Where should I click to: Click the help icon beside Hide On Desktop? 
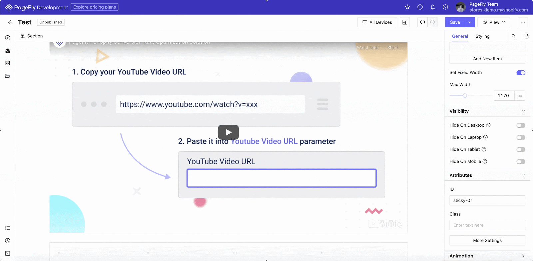(x=488, y=125)
